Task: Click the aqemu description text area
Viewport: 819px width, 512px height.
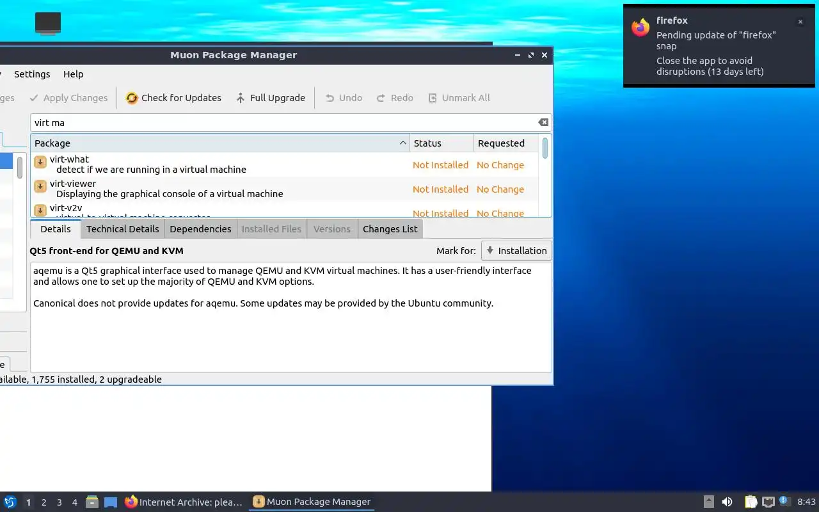Action: pyautogui.click(x=291, y=317)
